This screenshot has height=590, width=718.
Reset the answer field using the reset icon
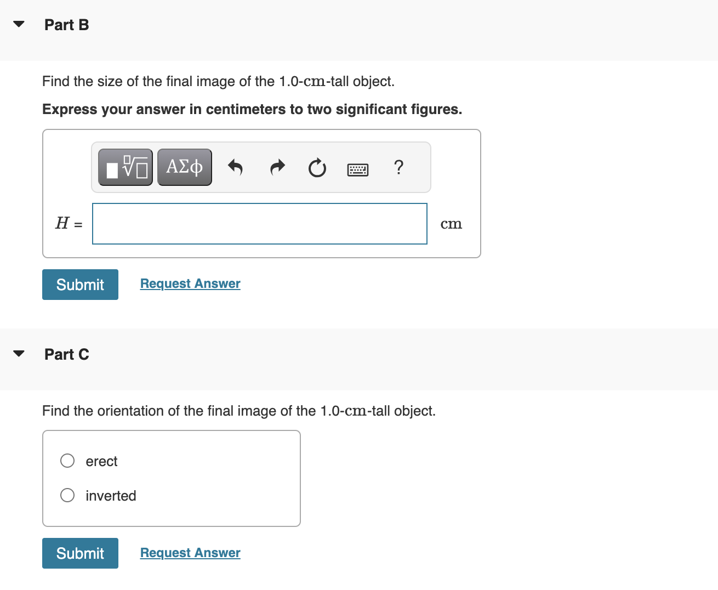[317, 168]
